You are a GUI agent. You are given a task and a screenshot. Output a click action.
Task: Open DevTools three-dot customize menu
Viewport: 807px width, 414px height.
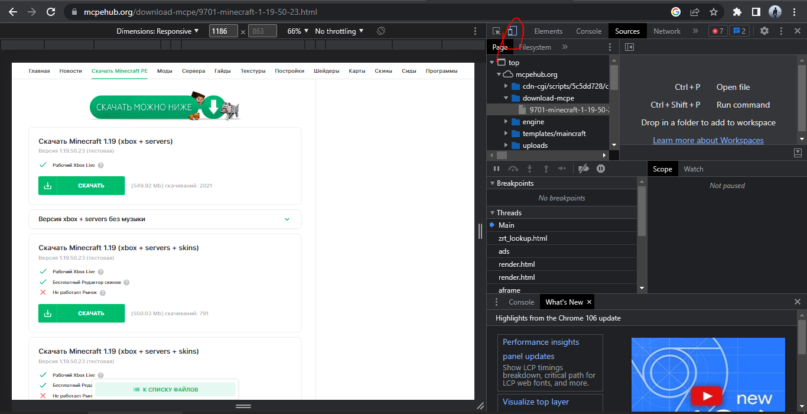click(x=781, y=31)
